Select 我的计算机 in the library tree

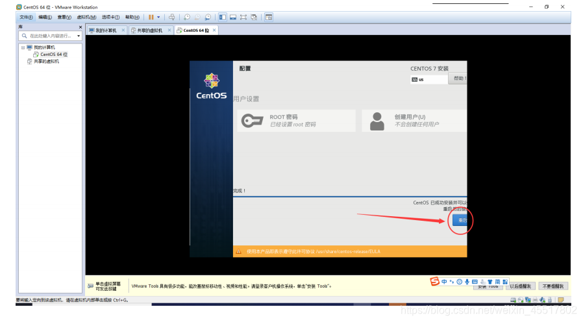click(44, 47)
